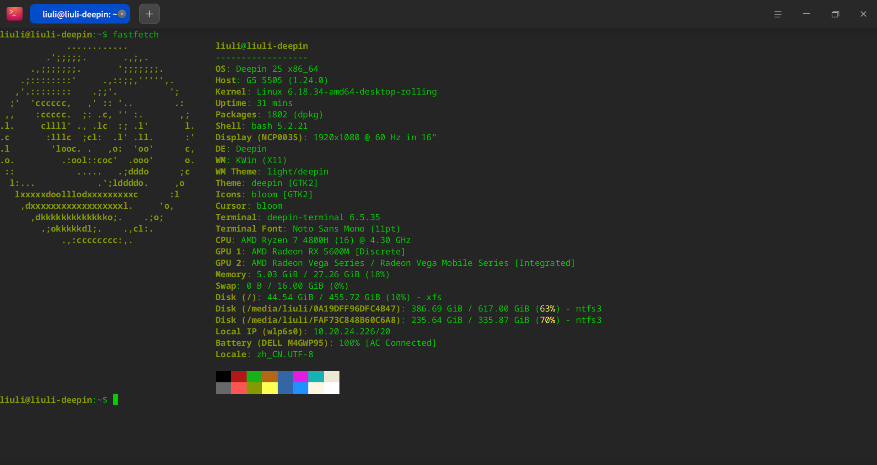Click the 'Memory: 5.03 GiB / 27.26 GiB' line

click(302, 275)
